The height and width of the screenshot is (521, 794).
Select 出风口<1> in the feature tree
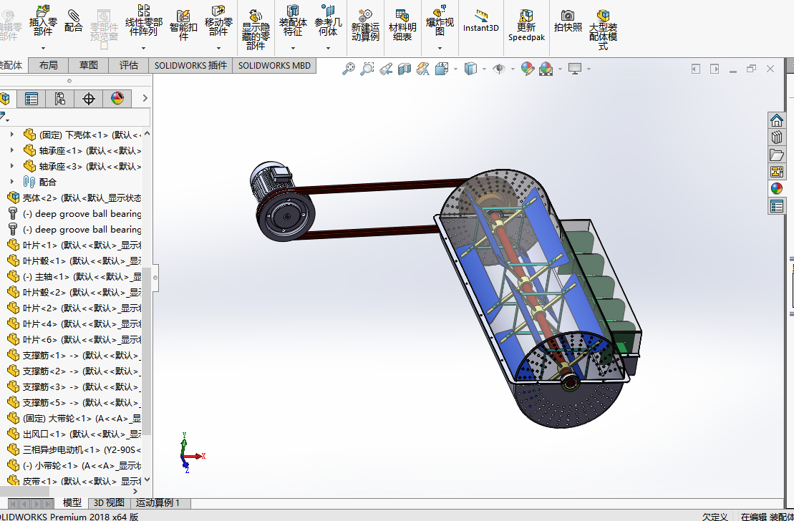point(74,434)
